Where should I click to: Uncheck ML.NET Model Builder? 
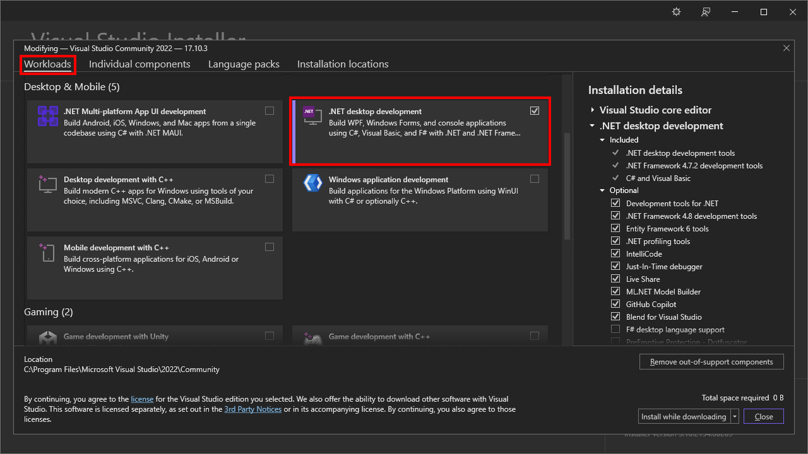click(x=615, y=291)
